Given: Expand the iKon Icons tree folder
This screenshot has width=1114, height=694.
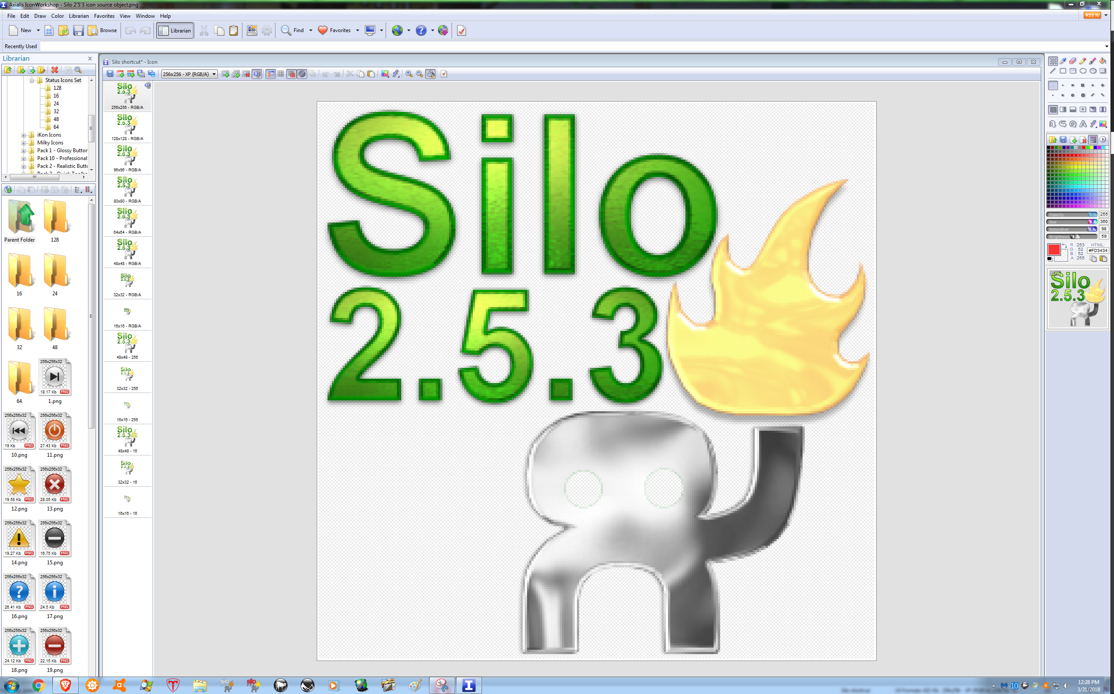Looking at the screenshot, I should [x=23, y=135].
